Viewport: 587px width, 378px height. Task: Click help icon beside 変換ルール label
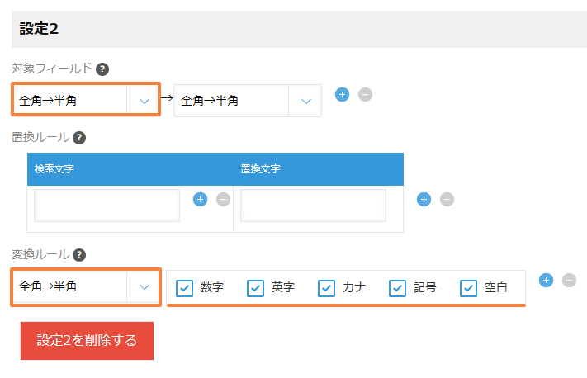coord(79,255)
